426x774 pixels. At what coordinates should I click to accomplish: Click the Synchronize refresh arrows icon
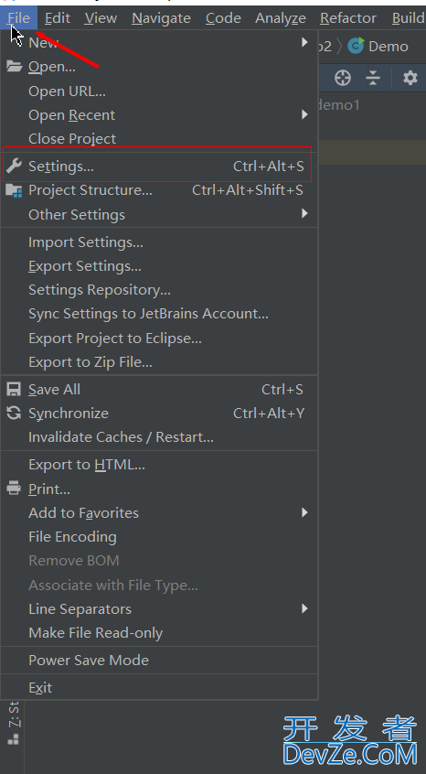[x=14, y=414]
